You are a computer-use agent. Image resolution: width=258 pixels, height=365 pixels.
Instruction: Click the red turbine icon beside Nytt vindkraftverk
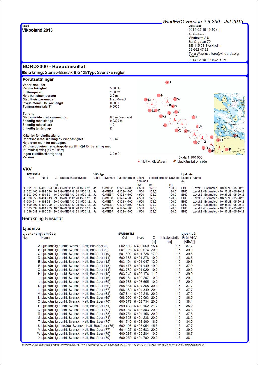click(x=139, y=161)
